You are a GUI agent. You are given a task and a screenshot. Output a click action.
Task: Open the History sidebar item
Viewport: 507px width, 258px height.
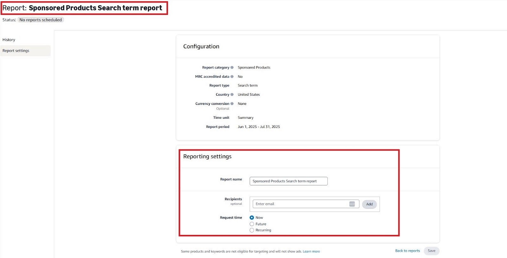click(x=9, y=40)
